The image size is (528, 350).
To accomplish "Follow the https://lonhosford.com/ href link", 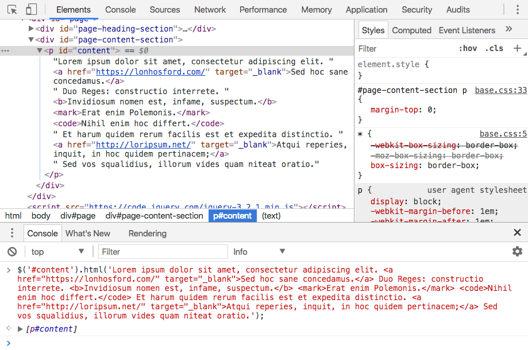I will pyautogui.click(x=150, y=72).
